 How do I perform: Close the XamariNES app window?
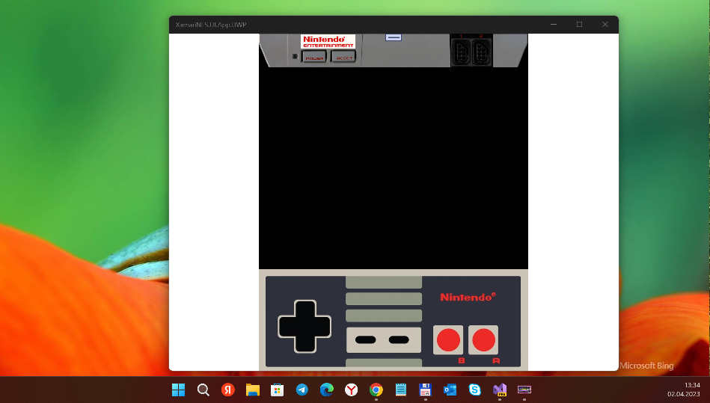pyautogui.click(x=605, y=25)
